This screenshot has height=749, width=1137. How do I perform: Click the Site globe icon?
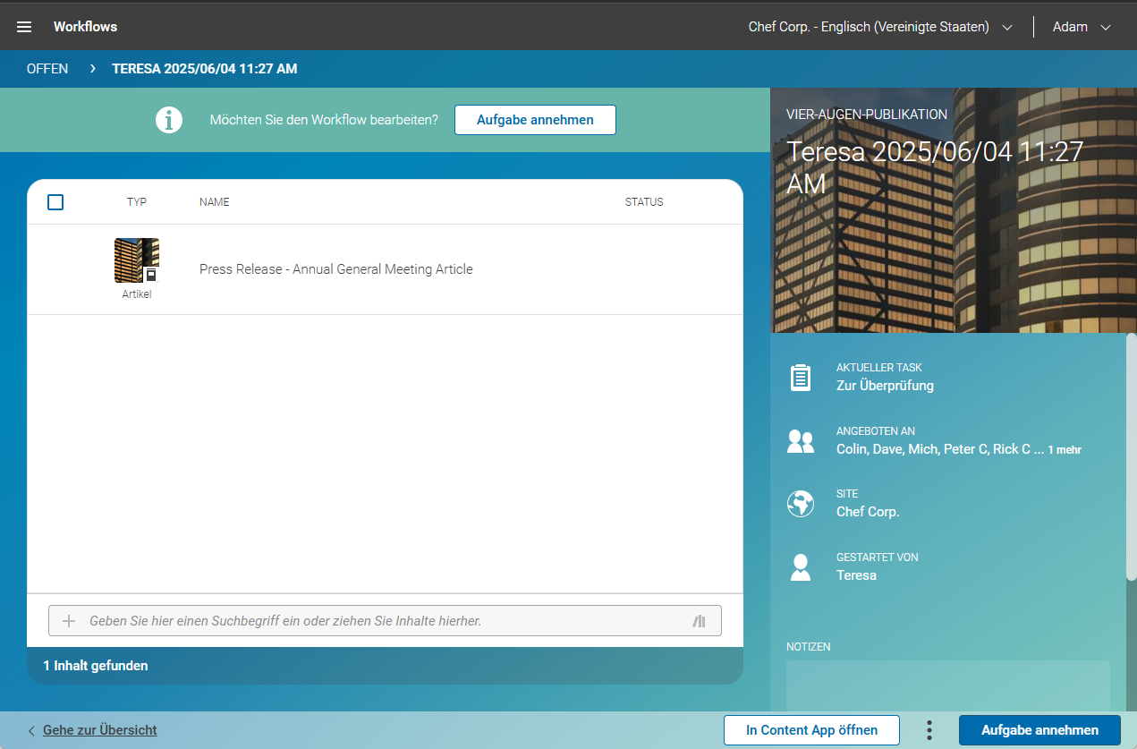coord(801,503)
